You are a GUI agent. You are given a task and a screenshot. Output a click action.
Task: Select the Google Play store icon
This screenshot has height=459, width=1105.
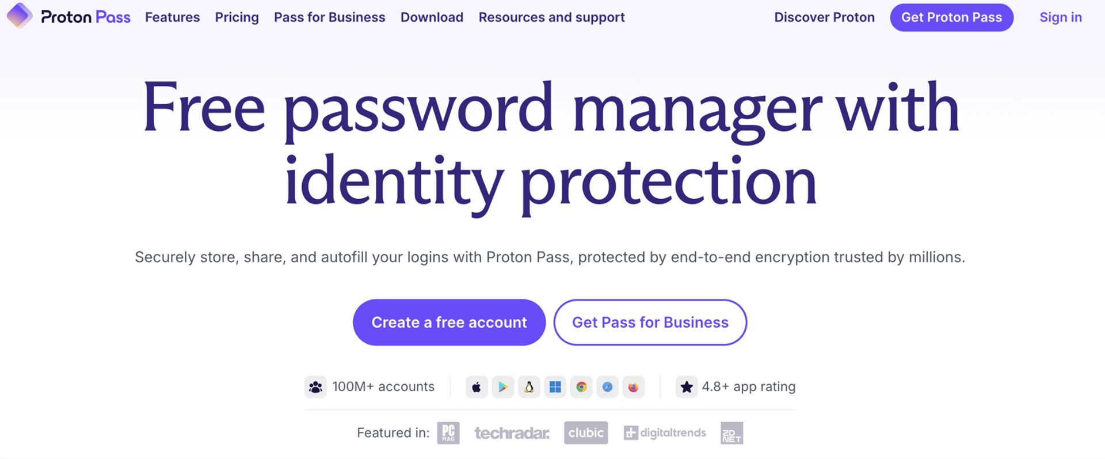point(503,386)
